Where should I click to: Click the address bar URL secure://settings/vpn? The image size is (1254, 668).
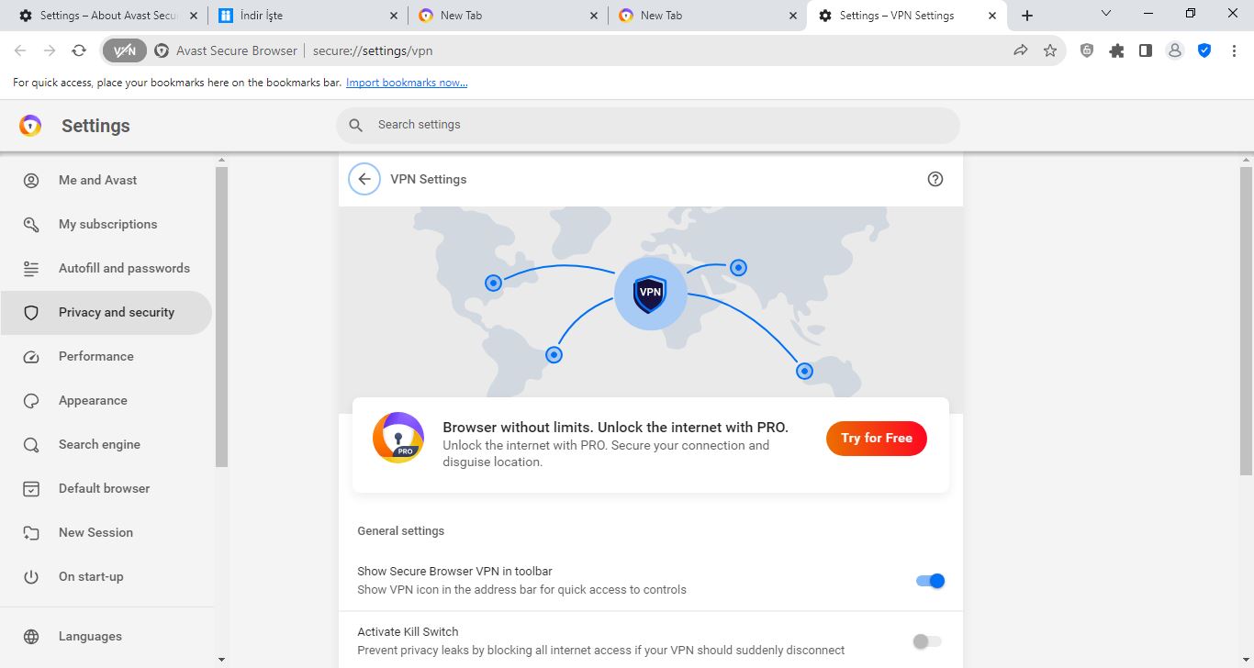tap(373, 50)
